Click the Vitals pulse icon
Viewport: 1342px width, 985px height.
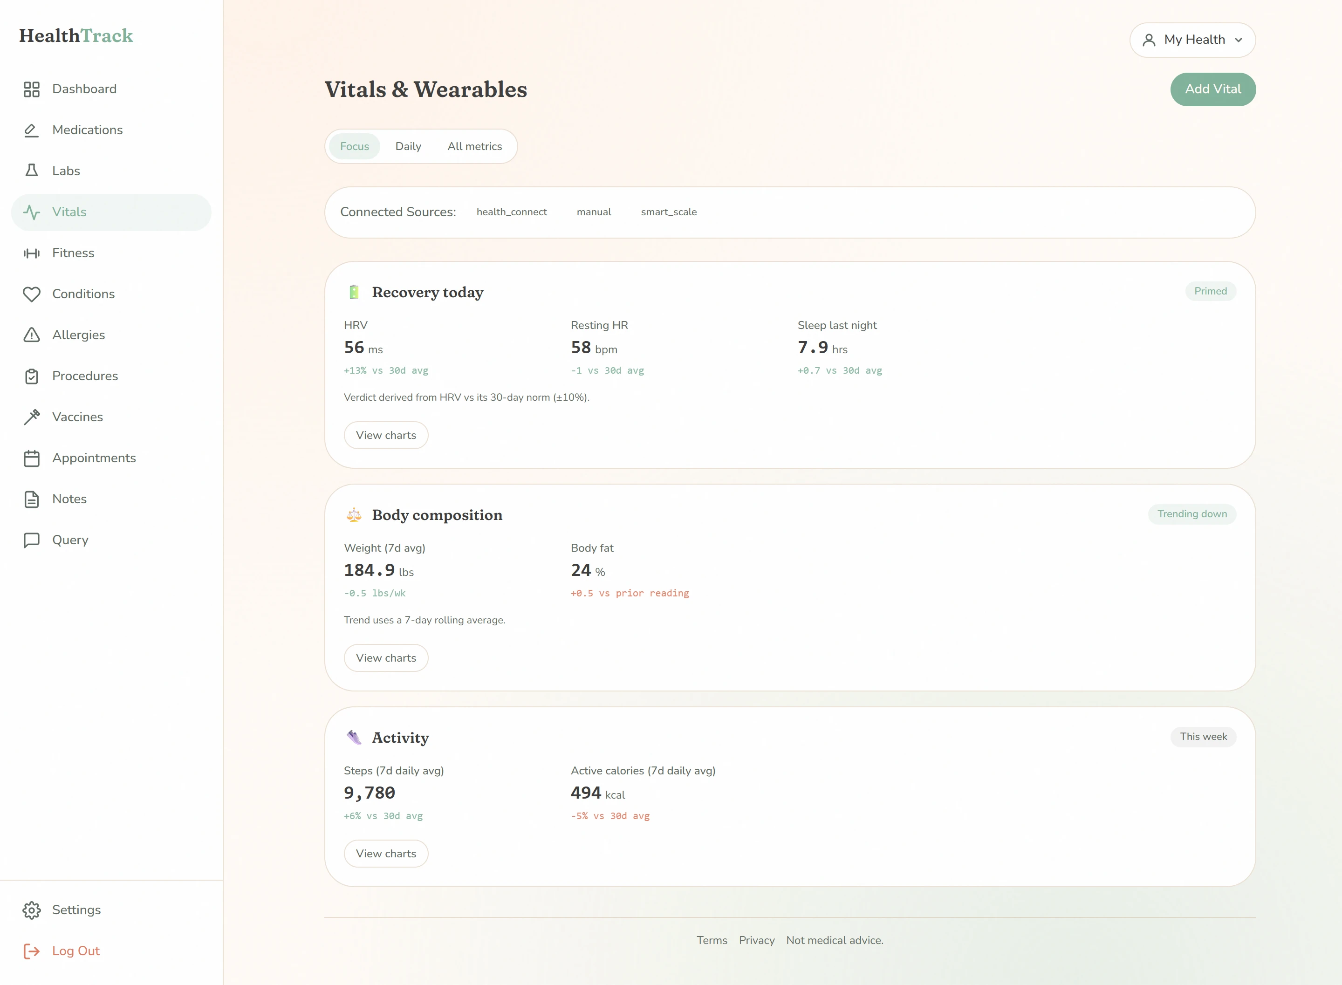pos(32,212)
